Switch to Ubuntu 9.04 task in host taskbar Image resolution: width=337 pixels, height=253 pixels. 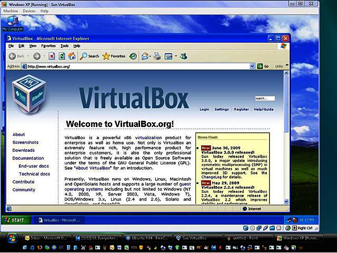click(x=147, y=239)
